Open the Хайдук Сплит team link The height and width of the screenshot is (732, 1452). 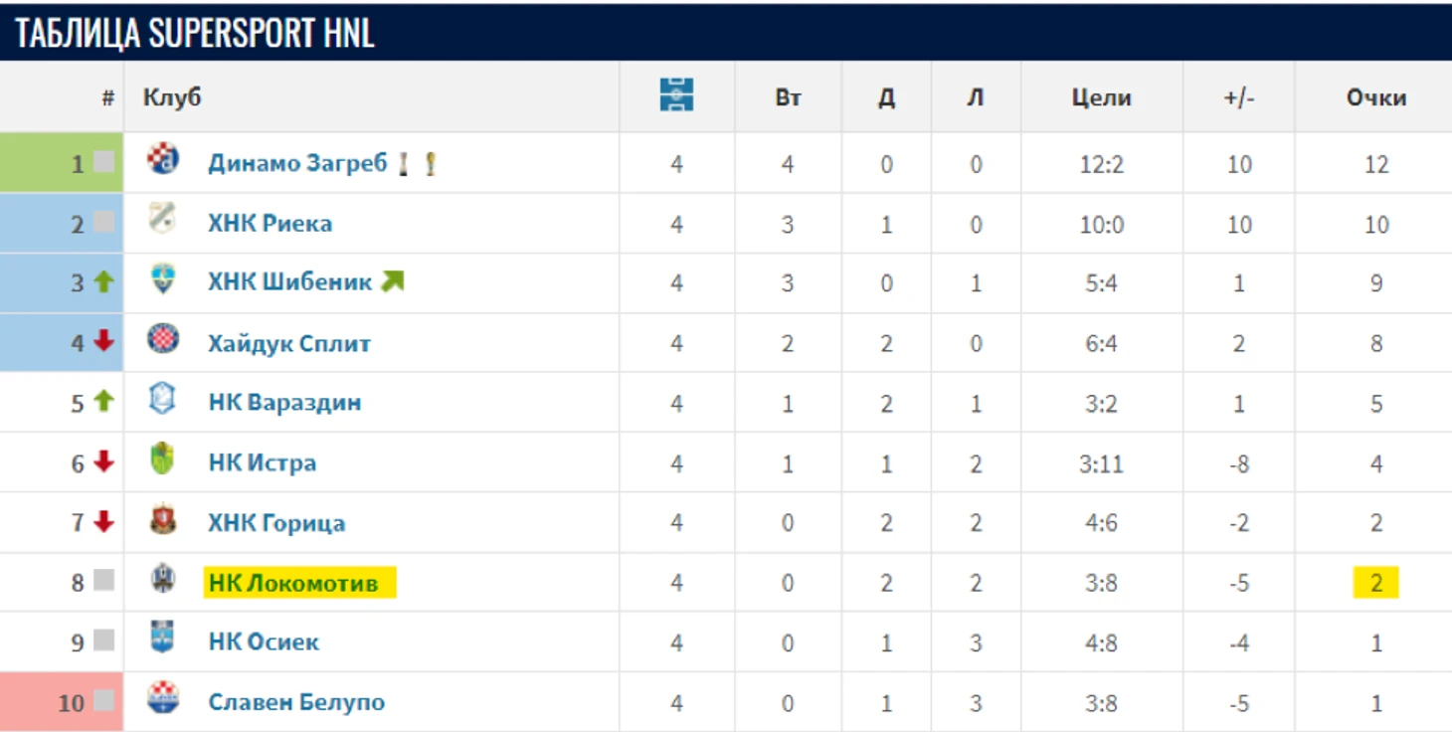[289, 344]
